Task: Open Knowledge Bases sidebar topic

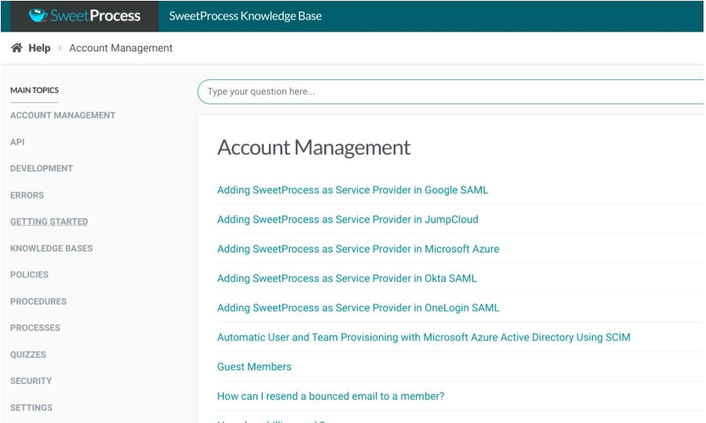Action: (51, 248)
